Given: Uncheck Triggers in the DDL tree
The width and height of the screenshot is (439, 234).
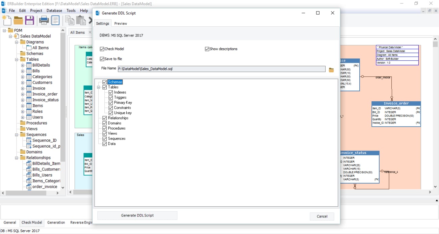Looking at the screenshot, I should tap(111, 98).
